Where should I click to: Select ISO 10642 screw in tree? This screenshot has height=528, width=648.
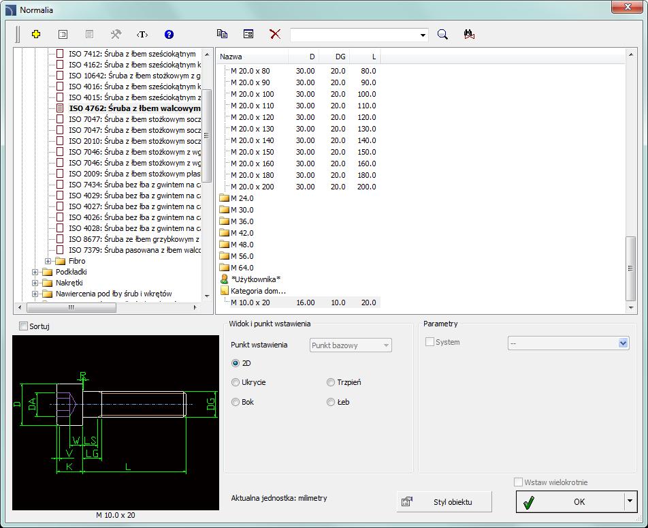point(134,76)
